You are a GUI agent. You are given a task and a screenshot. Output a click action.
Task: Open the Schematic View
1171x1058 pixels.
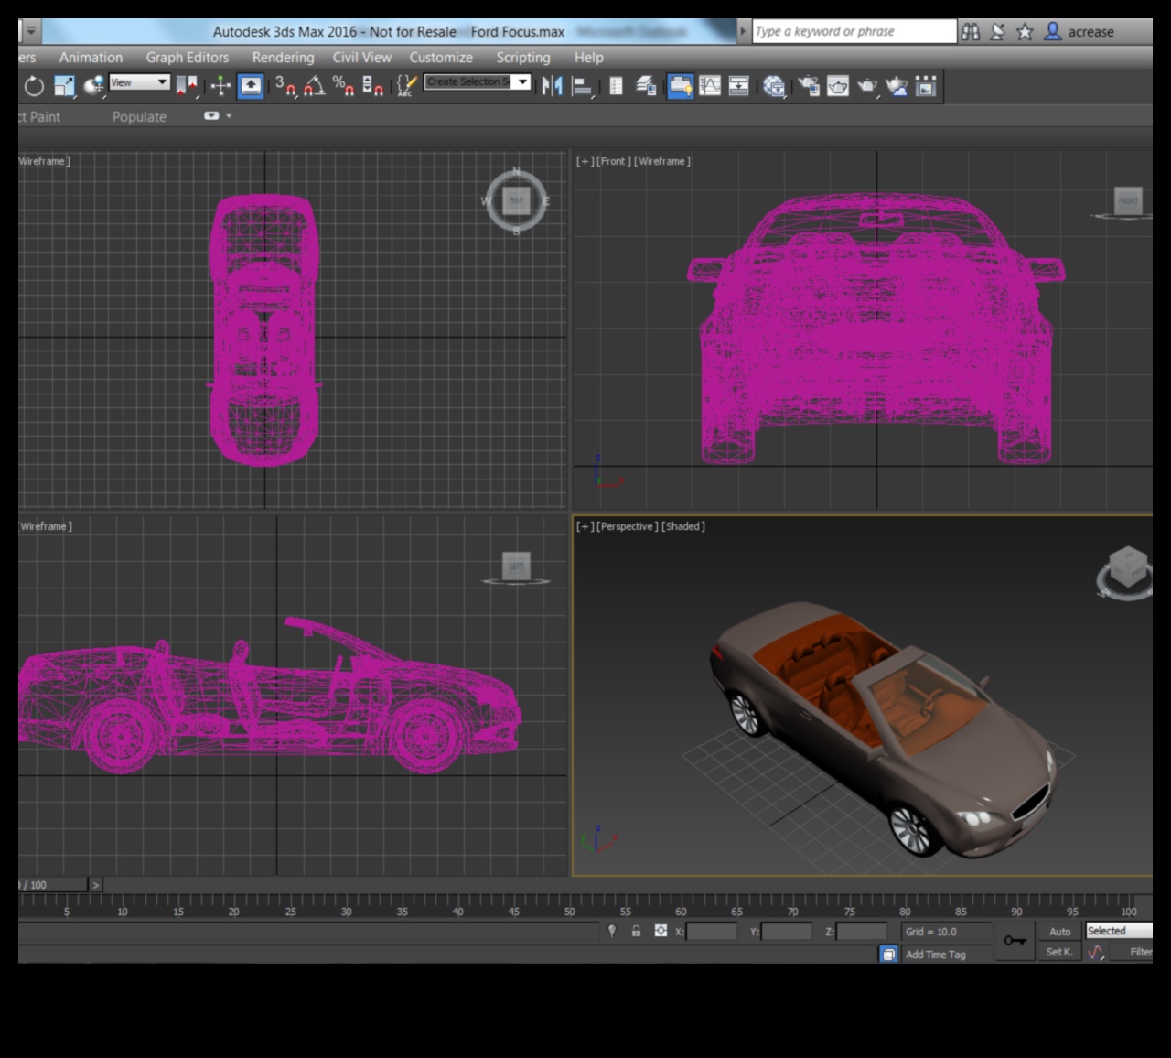click(x=737, y=86)
